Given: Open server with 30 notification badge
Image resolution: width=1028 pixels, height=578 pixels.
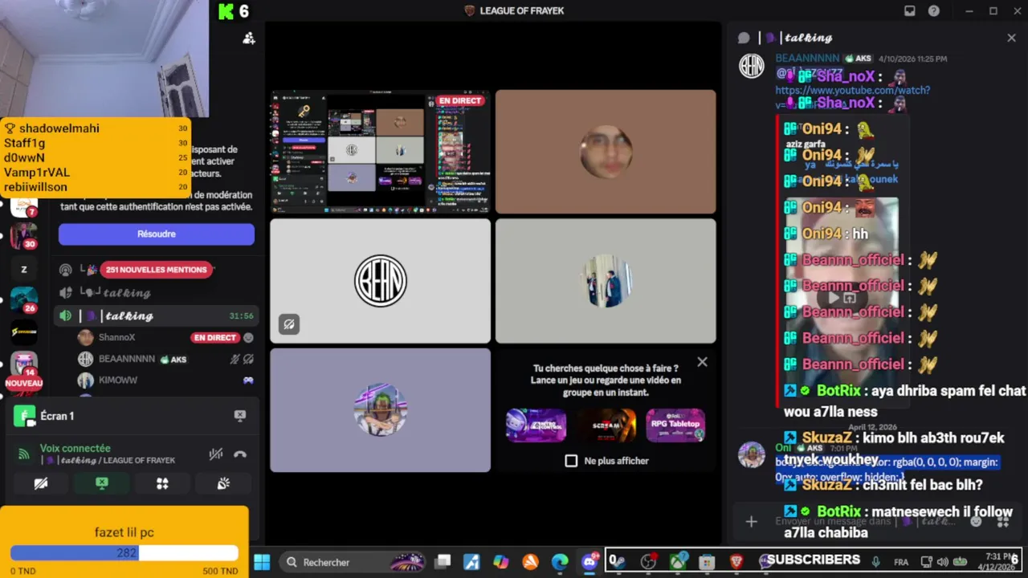Looking at the screenshot, I should (x=23, y=237).
